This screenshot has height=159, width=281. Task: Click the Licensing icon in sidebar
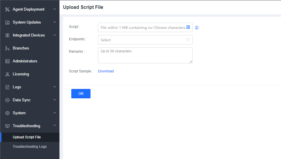pos(7,74)
